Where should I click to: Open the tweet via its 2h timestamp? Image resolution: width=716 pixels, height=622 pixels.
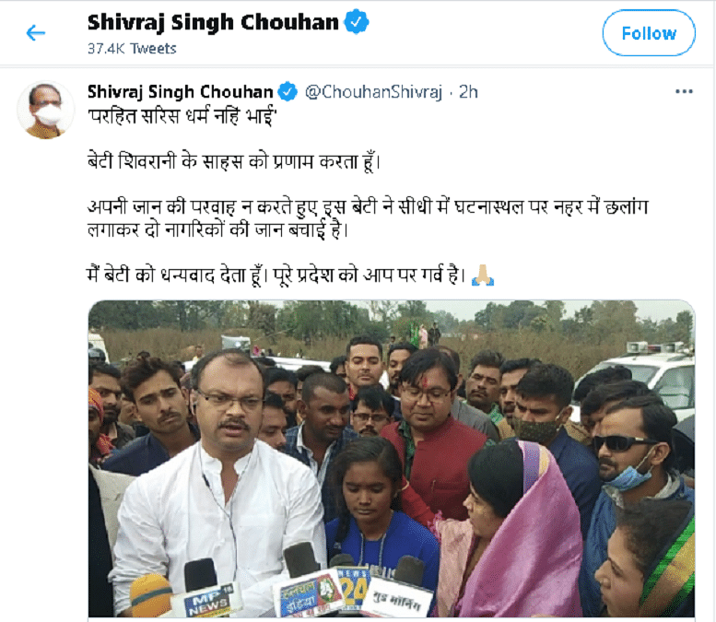tap(468, 92)
